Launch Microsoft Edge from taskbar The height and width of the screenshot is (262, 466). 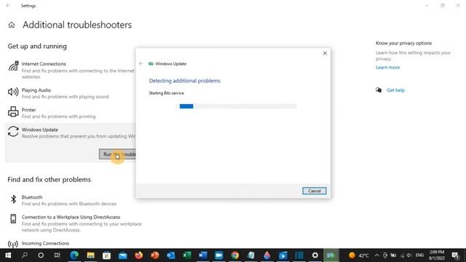coord(74,255)
